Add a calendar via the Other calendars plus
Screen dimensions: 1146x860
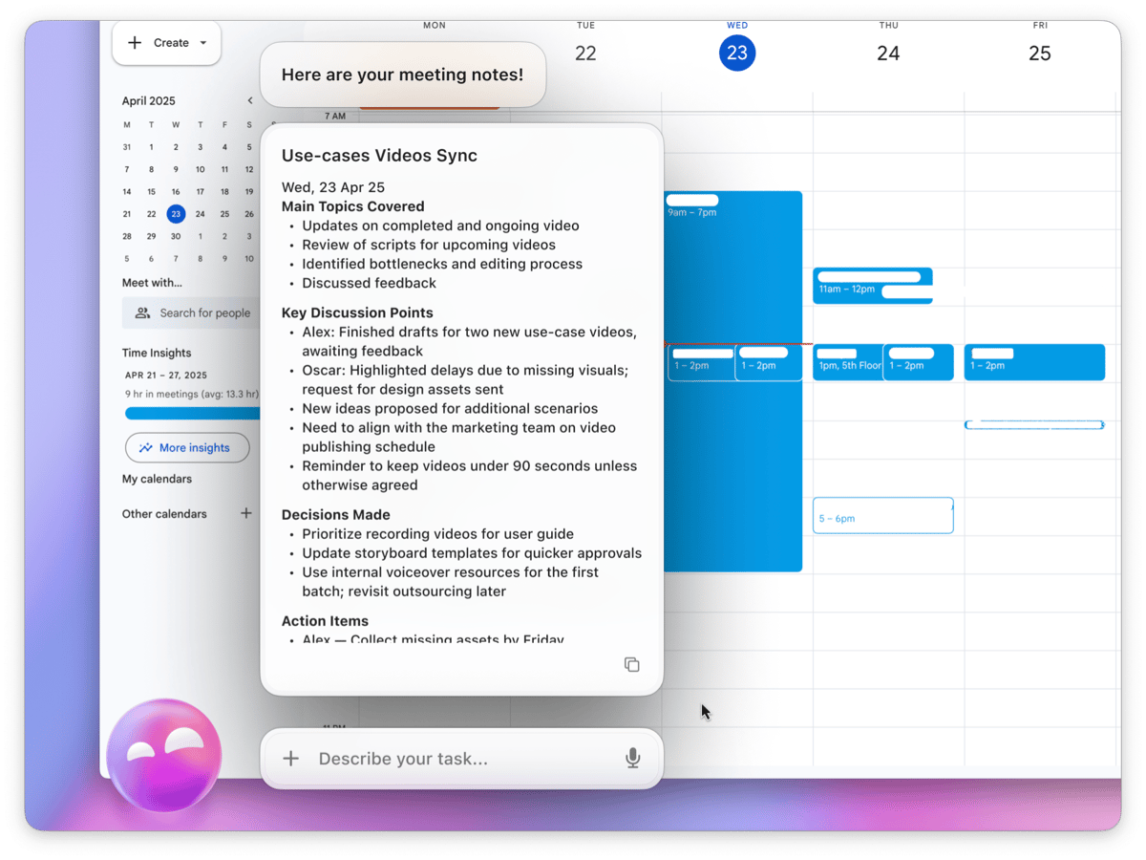click(x=246, y=513)
